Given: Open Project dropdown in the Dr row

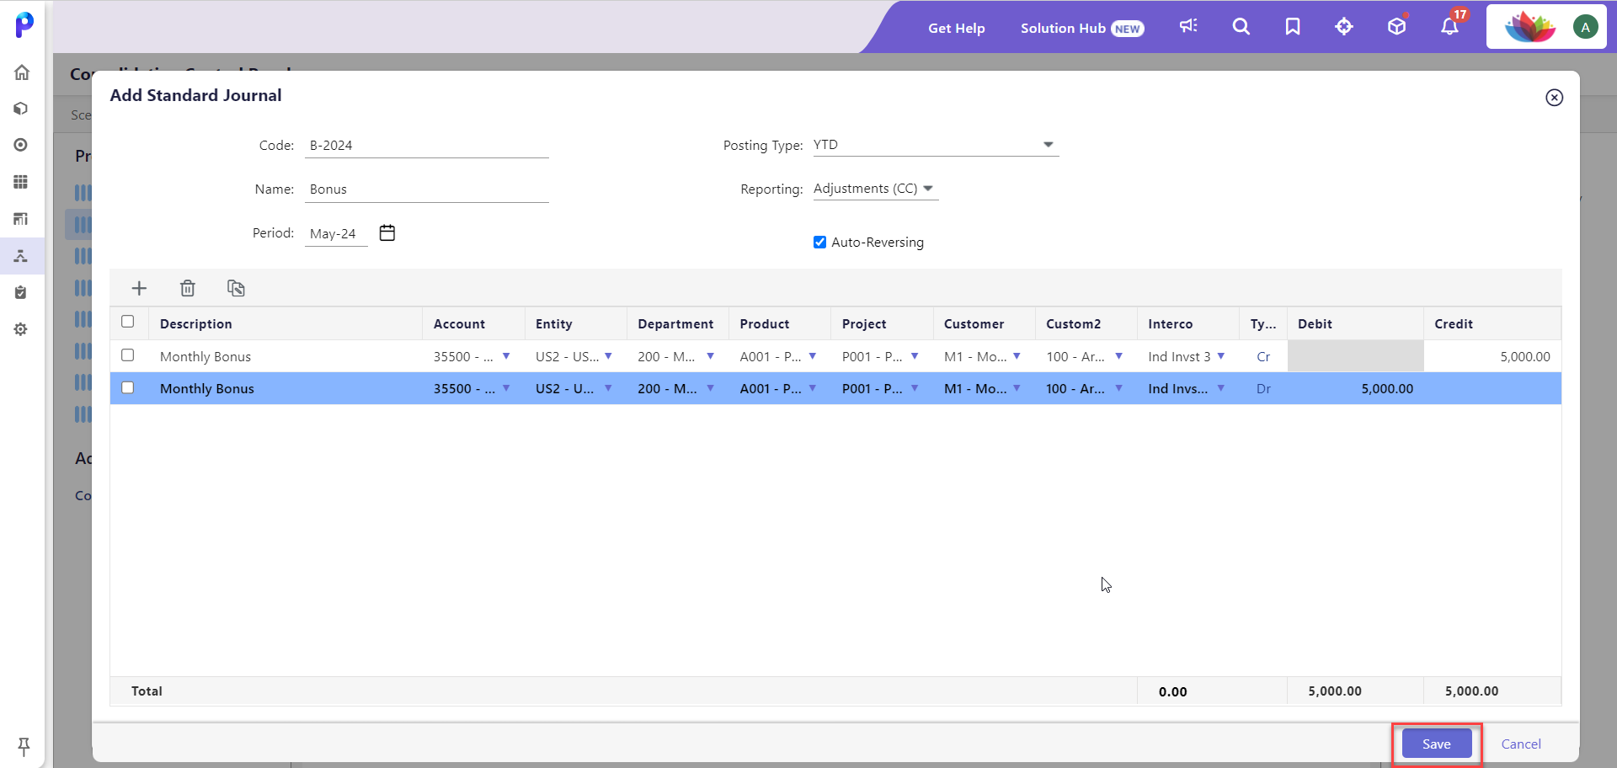Looking at the screenshot, I should click(915, 388).
